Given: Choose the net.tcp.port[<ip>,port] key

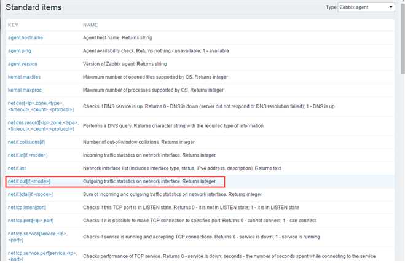Looking at the screenshot, I should 31,221.
